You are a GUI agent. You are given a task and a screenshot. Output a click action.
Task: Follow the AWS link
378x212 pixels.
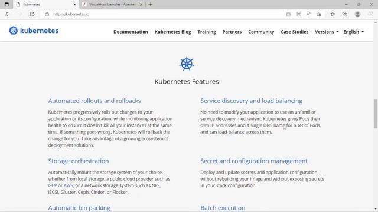(x=69, y=185)
